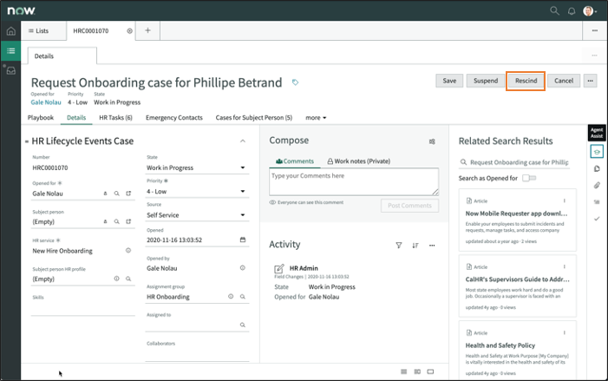The height and width of the screenshot is (381, 608).
Task: Open menu on Now Mobile Requester article
Action: [564, 200]
